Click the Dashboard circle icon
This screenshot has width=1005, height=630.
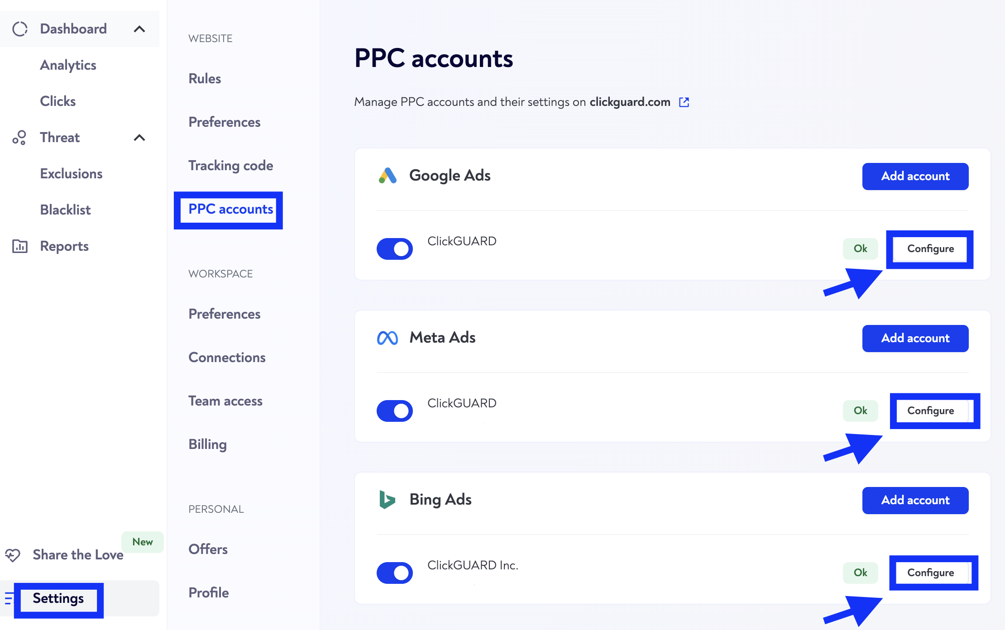20,29
